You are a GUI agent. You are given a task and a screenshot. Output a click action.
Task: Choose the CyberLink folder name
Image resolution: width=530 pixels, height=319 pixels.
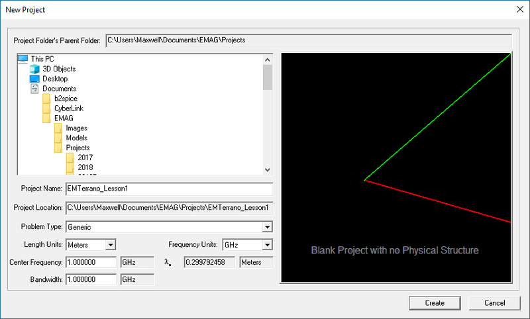click(x=69, y=109)
